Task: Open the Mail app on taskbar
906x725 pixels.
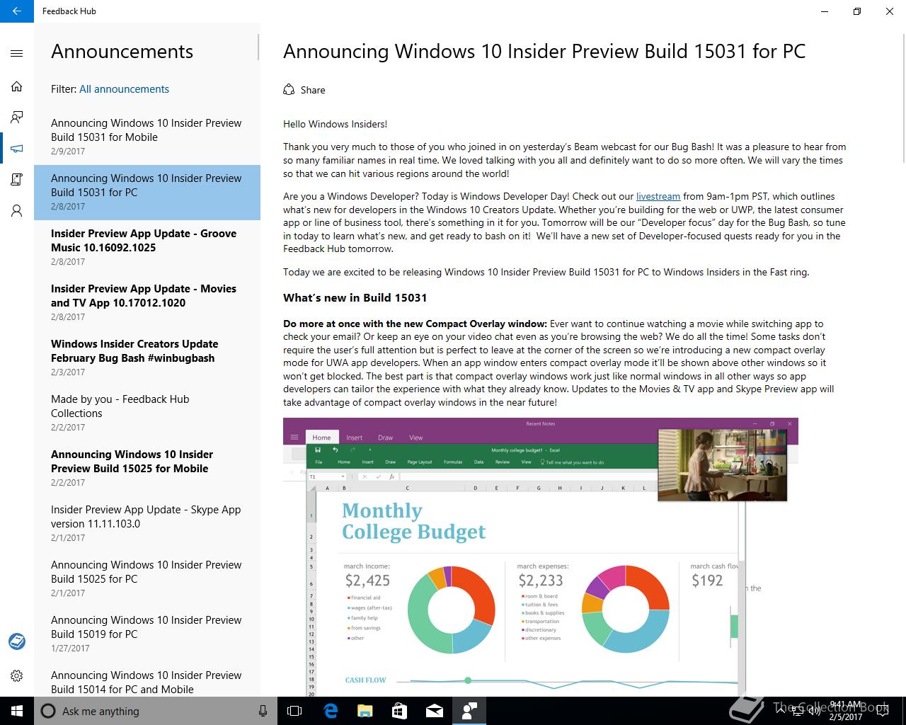Action: [435, 711]
